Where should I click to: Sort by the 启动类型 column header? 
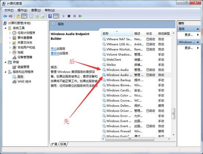pyautogui.click(x=164, y=33)
